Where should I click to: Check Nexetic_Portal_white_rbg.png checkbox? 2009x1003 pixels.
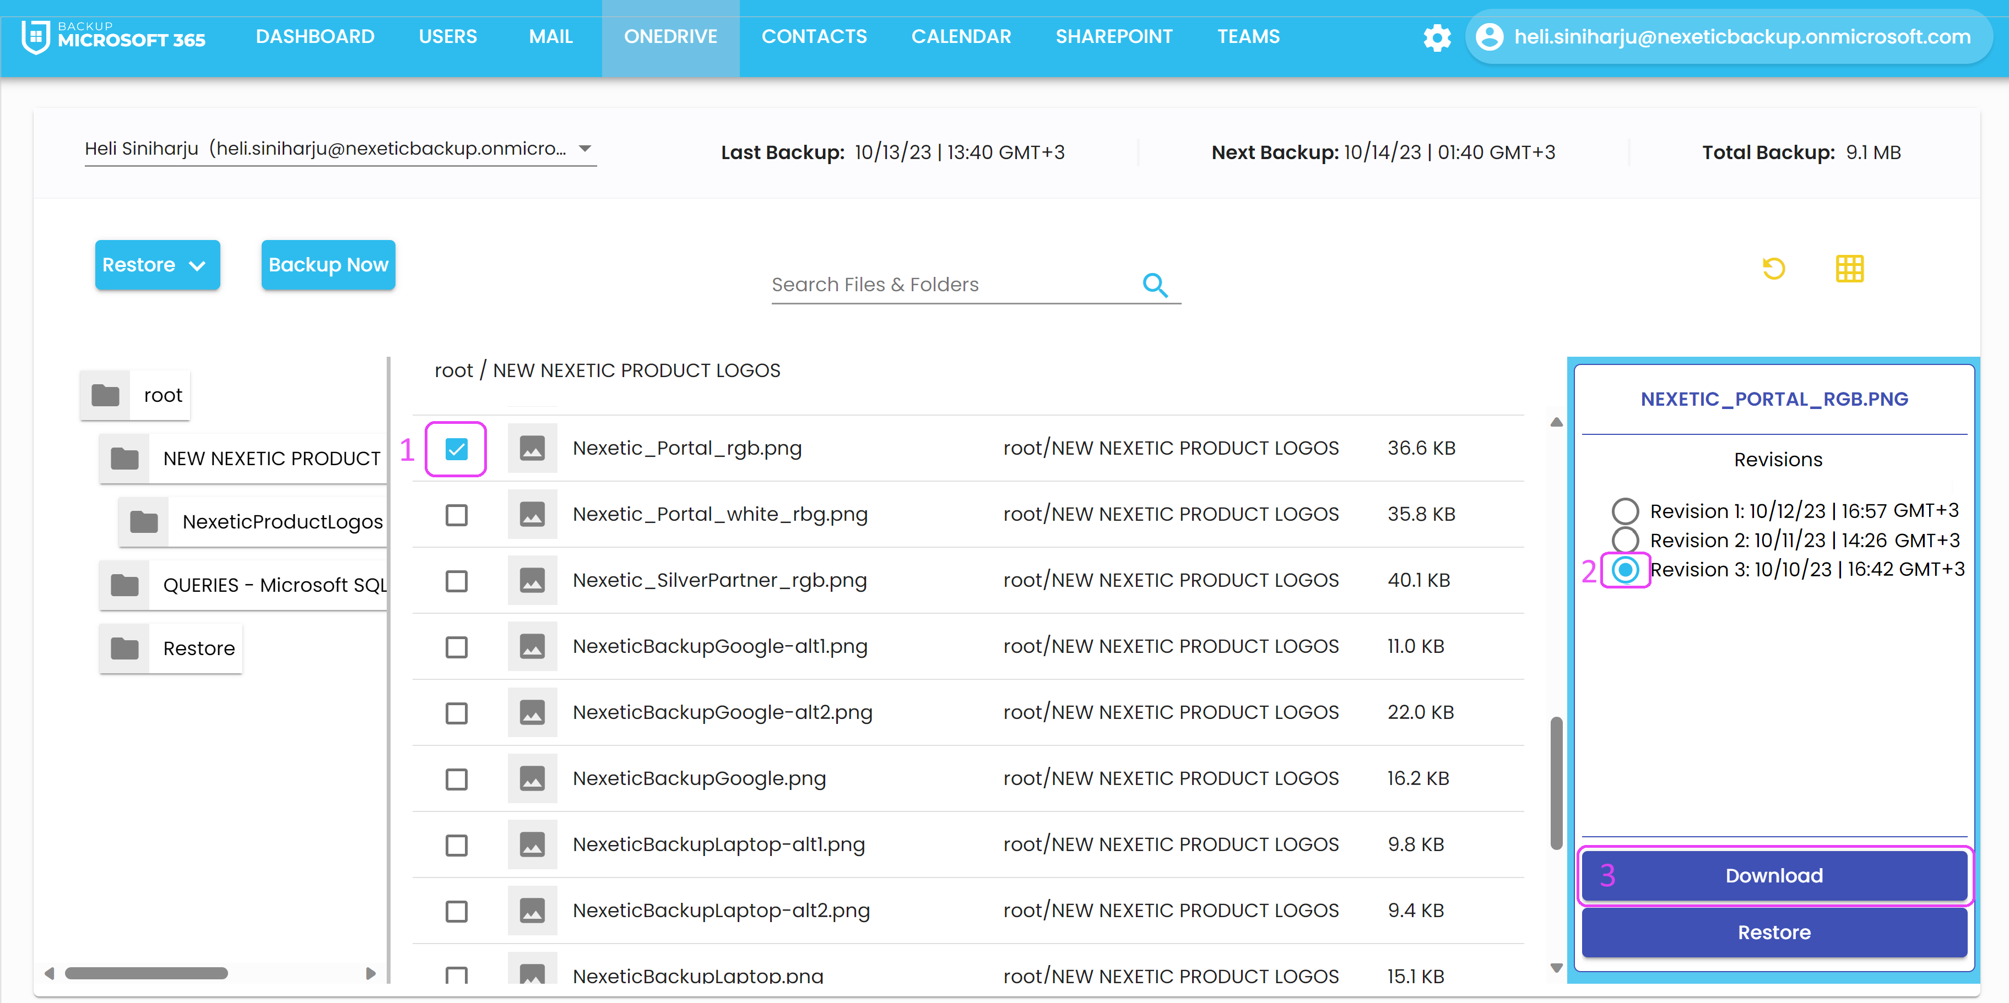(x=456, y=515)
